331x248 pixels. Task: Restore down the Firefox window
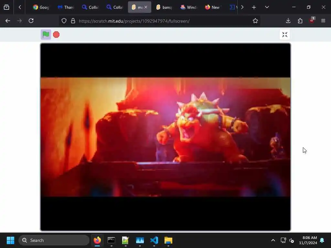pos(309,7)
